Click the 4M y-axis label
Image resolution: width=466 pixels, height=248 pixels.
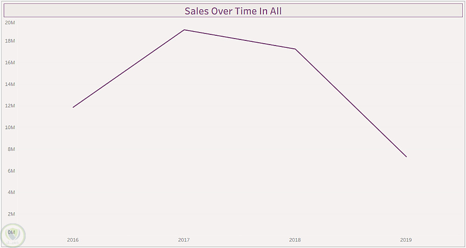11,192
